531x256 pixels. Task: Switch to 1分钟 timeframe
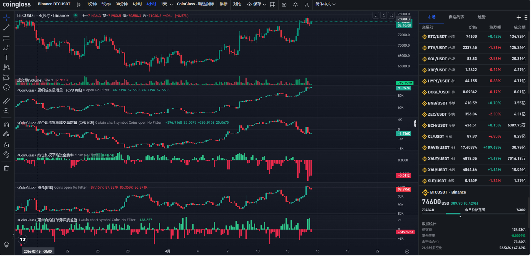[x=92, y=4]
